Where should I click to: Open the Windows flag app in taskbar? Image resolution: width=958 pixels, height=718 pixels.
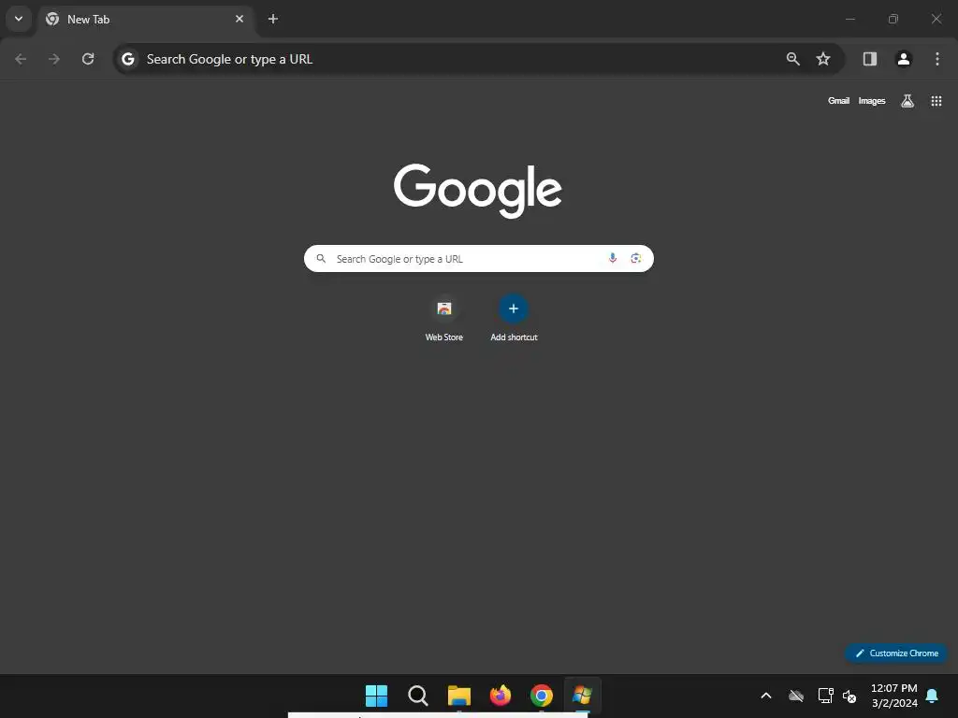582,696
